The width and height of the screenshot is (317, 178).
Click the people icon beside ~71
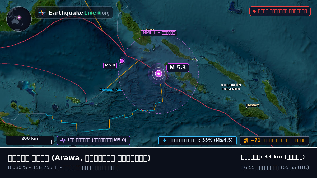[246, 140]
